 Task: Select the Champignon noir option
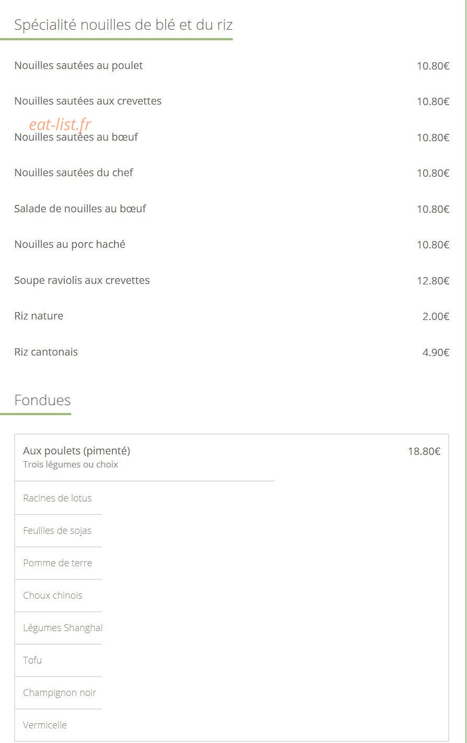tap(60, 693)
